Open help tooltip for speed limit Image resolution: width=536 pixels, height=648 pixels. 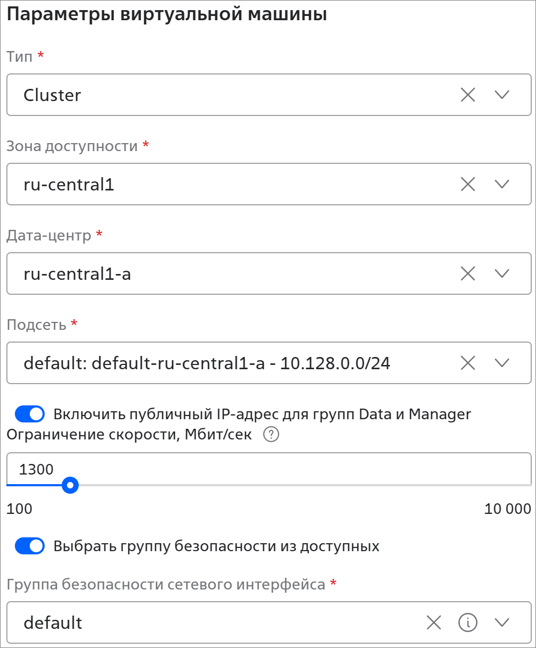click(271, 435)
